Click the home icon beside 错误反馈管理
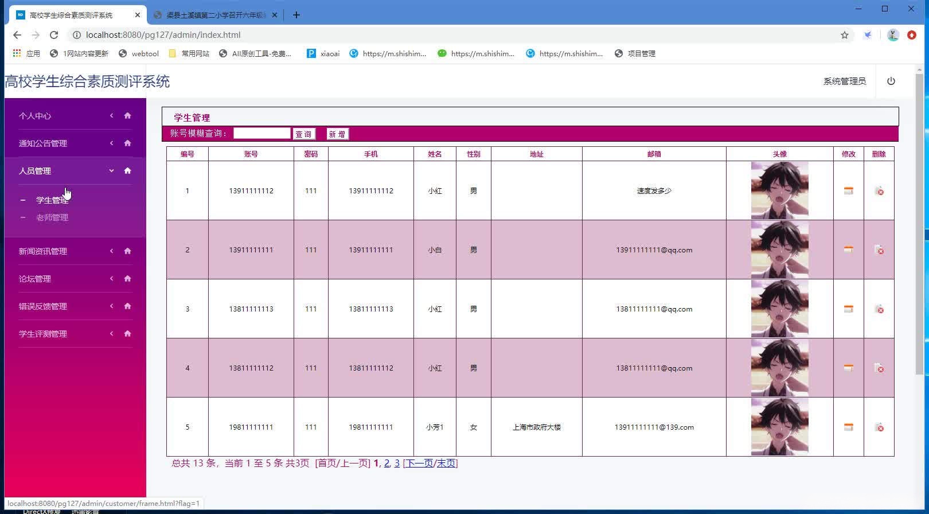Image resolution: width=929 pixels, height=514 pixels. 127,306
